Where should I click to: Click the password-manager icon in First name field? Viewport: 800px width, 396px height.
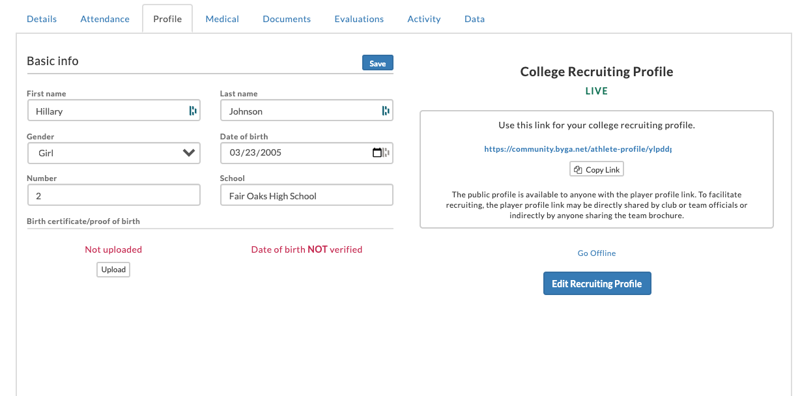(x=193, y=111)
